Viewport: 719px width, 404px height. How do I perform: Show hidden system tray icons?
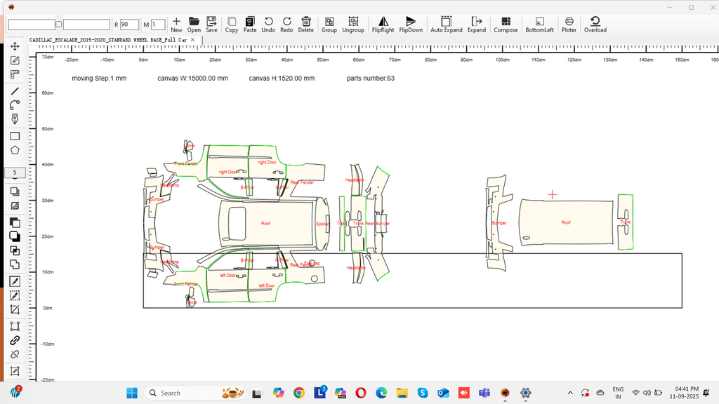pyautogui.click(x=569, y=393)
